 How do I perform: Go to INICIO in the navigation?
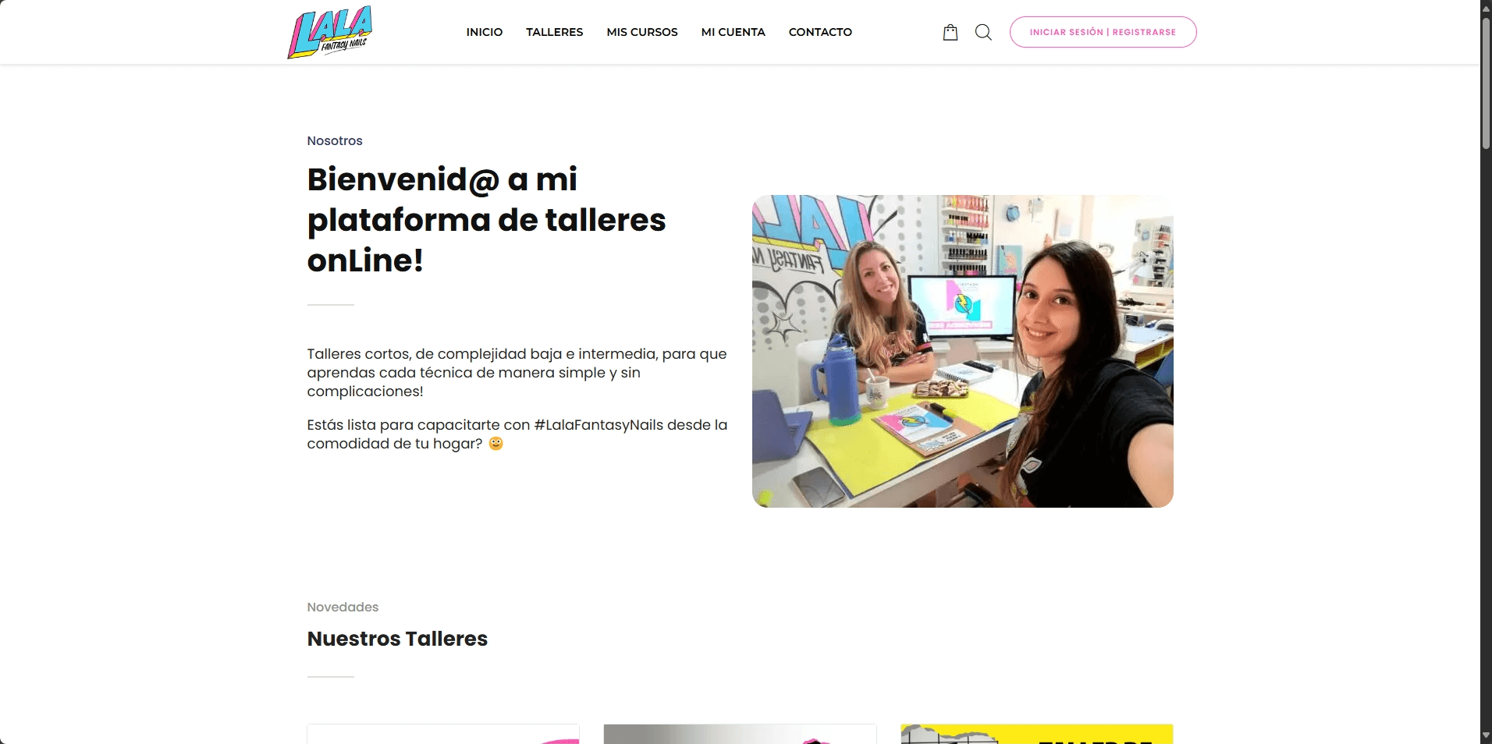pos(485,32)
